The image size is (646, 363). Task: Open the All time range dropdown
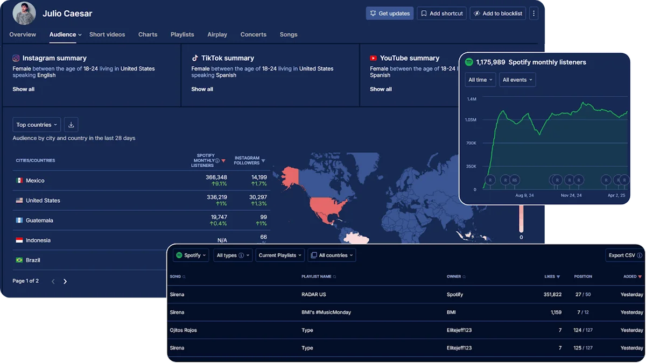tap(480, 80)
